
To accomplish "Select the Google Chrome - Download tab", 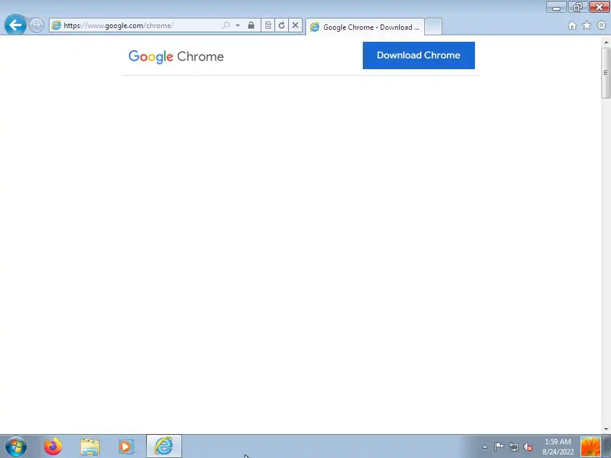I will [365, 27].
